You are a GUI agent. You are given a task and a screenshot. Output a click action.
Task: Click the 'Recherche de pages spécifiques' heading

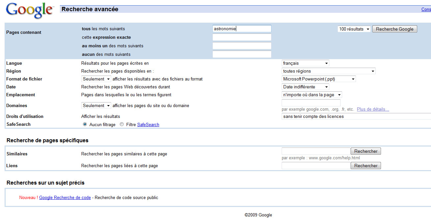coord(47,141)
